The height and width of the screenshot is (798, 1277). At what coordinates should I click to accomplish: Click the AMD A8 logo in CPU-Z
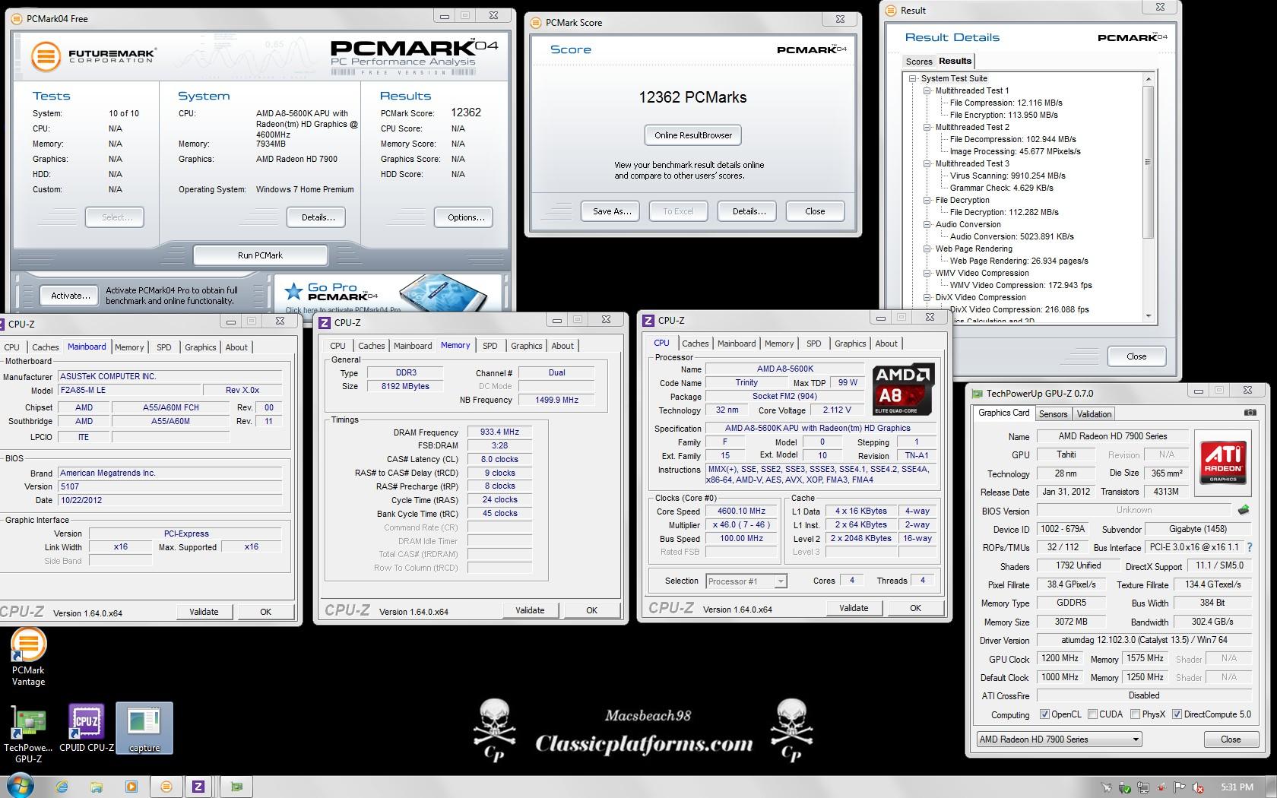point(903,389)
